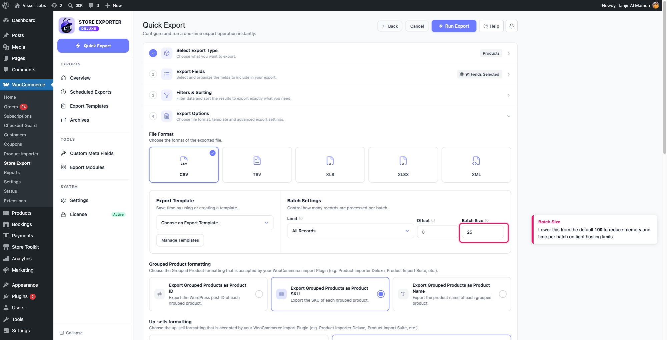Open the Limit All Records dropdown
667x340 pixels.
coord(351,231)
